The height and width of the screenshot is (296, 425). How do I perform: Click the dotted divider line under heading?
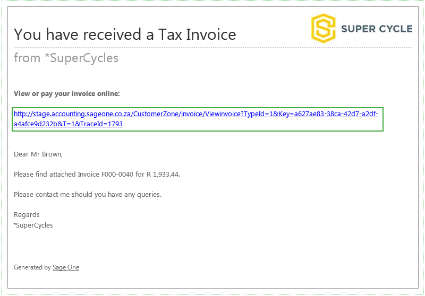pos(213,48)
